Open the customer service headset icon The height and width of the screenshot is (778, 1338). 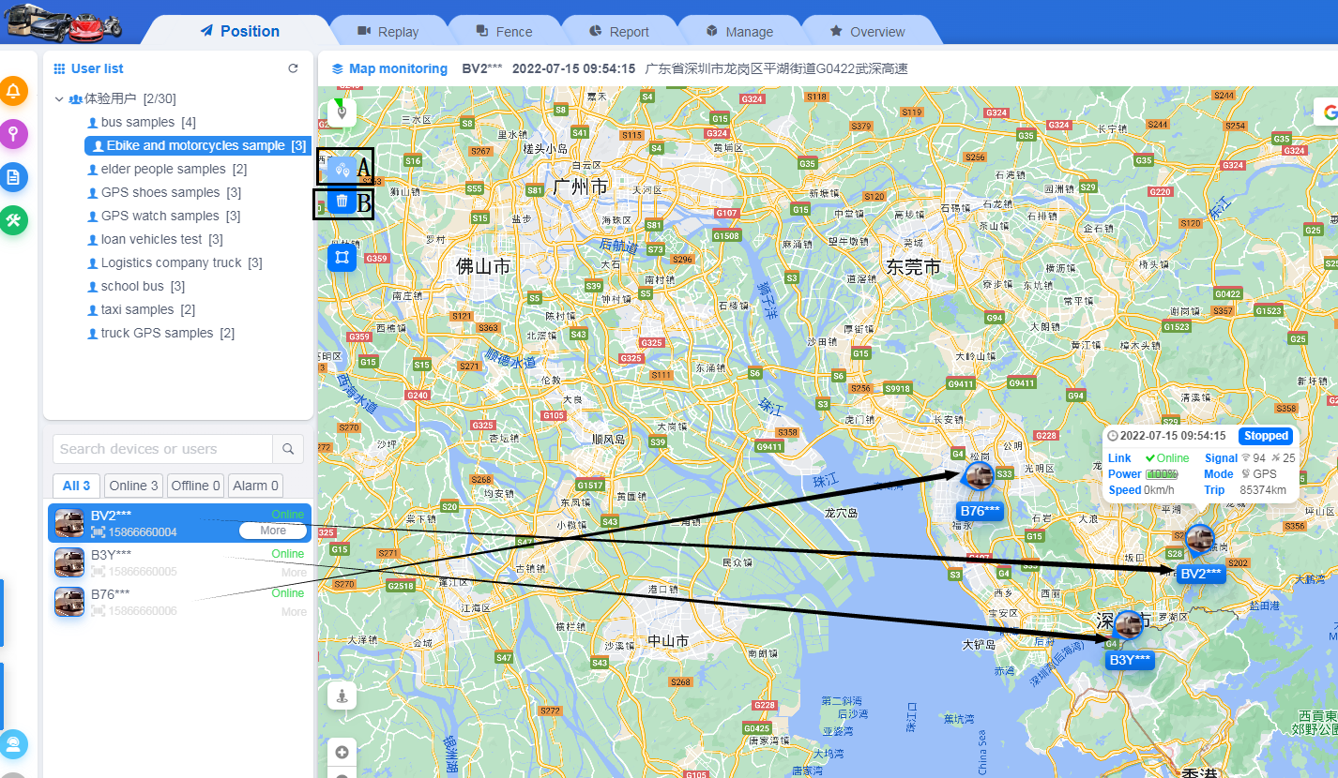click(x=13, y=744)
